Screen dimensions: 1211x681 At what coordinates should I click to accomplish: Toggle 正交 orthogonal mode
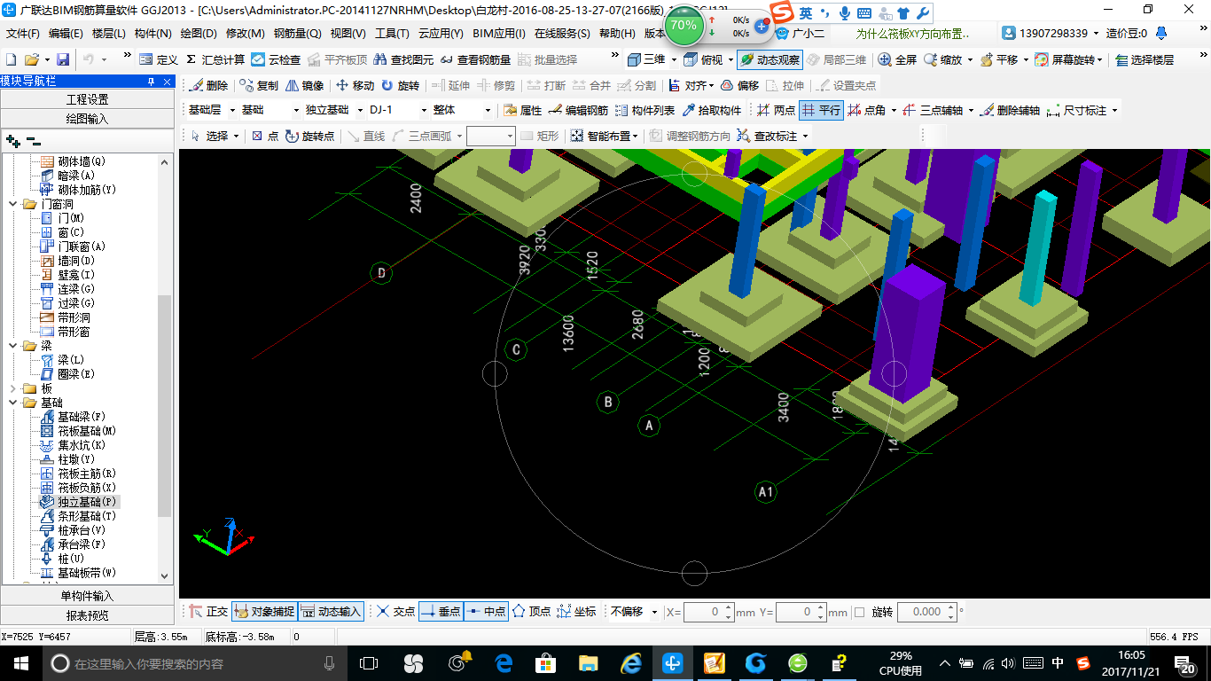point(209,612)
